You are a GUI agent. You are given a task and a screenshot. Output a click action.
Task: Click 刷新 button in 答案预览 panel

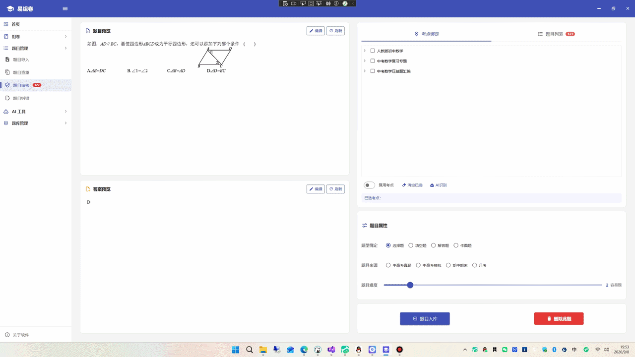pos(335,189)
